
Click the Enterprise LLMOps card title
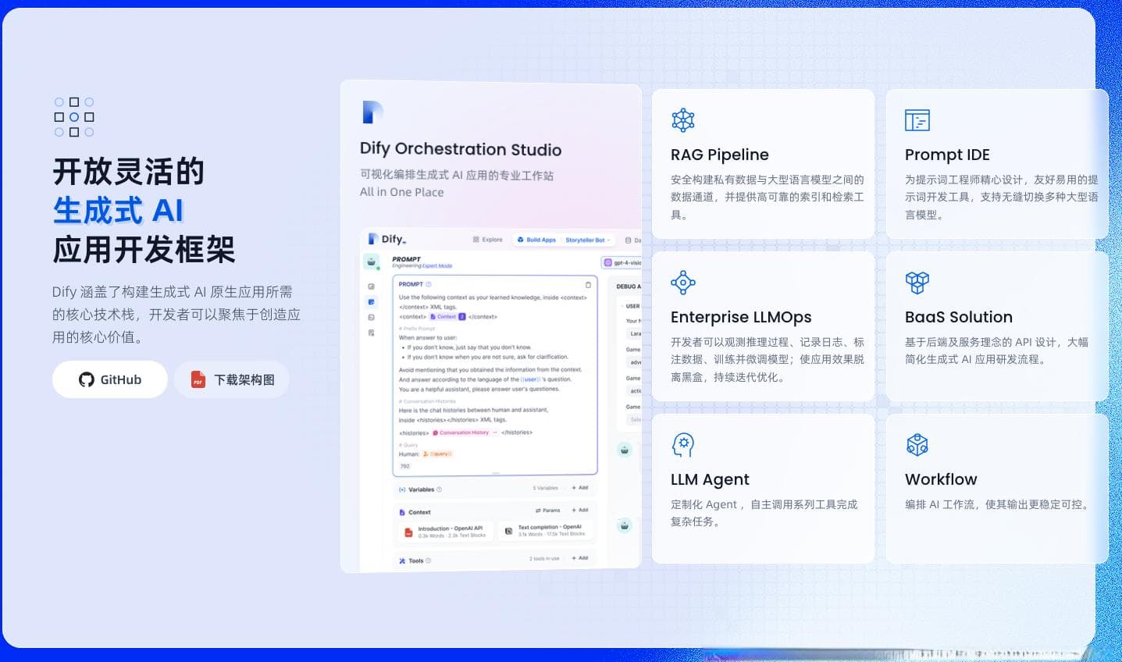coord(741,317)
